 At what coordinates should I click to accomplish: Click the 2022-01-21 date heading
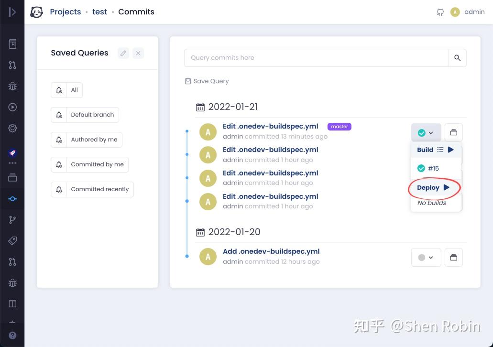point(233,107)
